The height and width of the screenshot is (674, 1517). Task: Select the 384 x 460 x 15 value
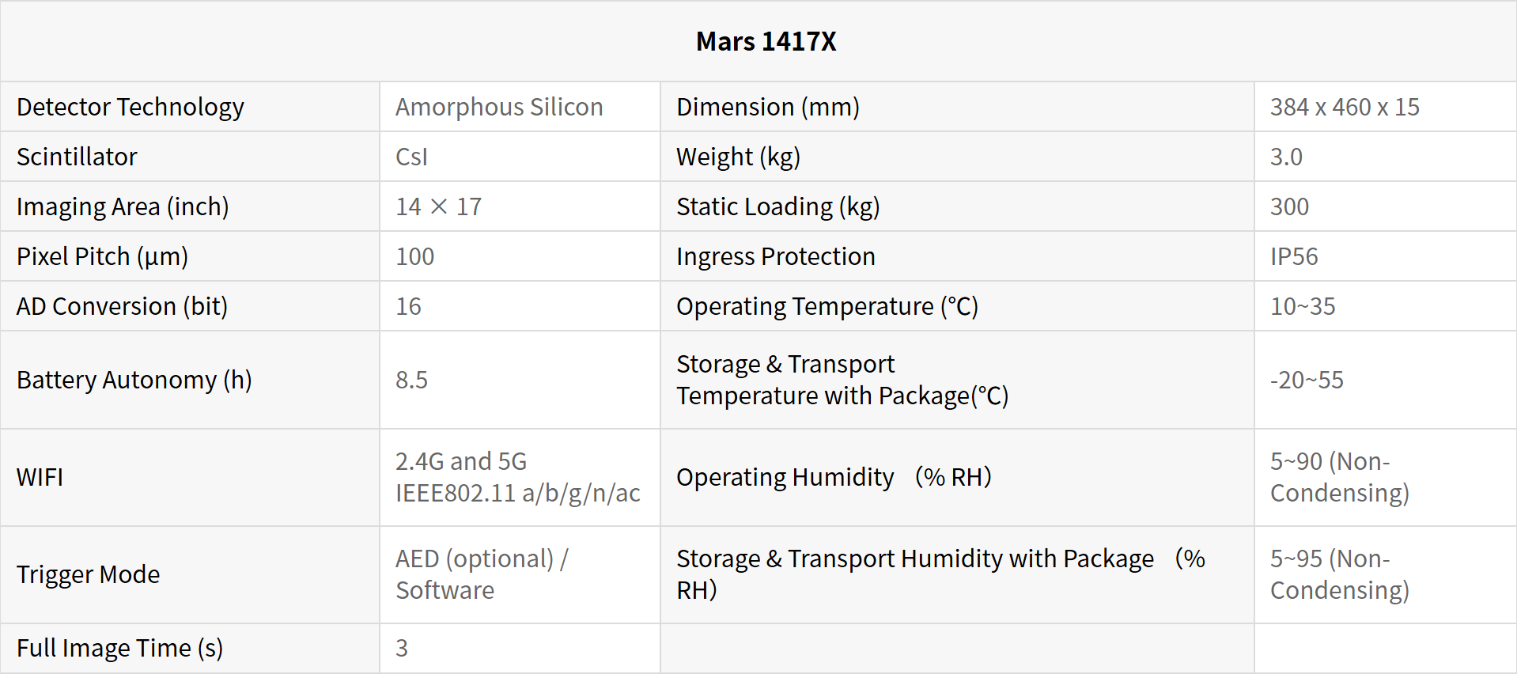click(1344, 107)
